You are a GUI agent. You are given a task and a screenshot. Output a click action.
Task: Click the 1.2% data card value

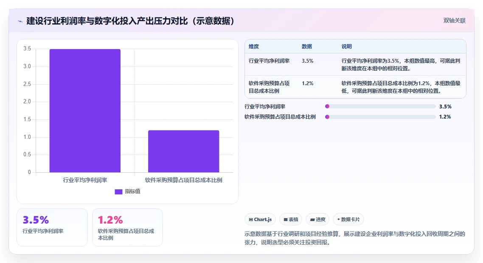point(110,220)
